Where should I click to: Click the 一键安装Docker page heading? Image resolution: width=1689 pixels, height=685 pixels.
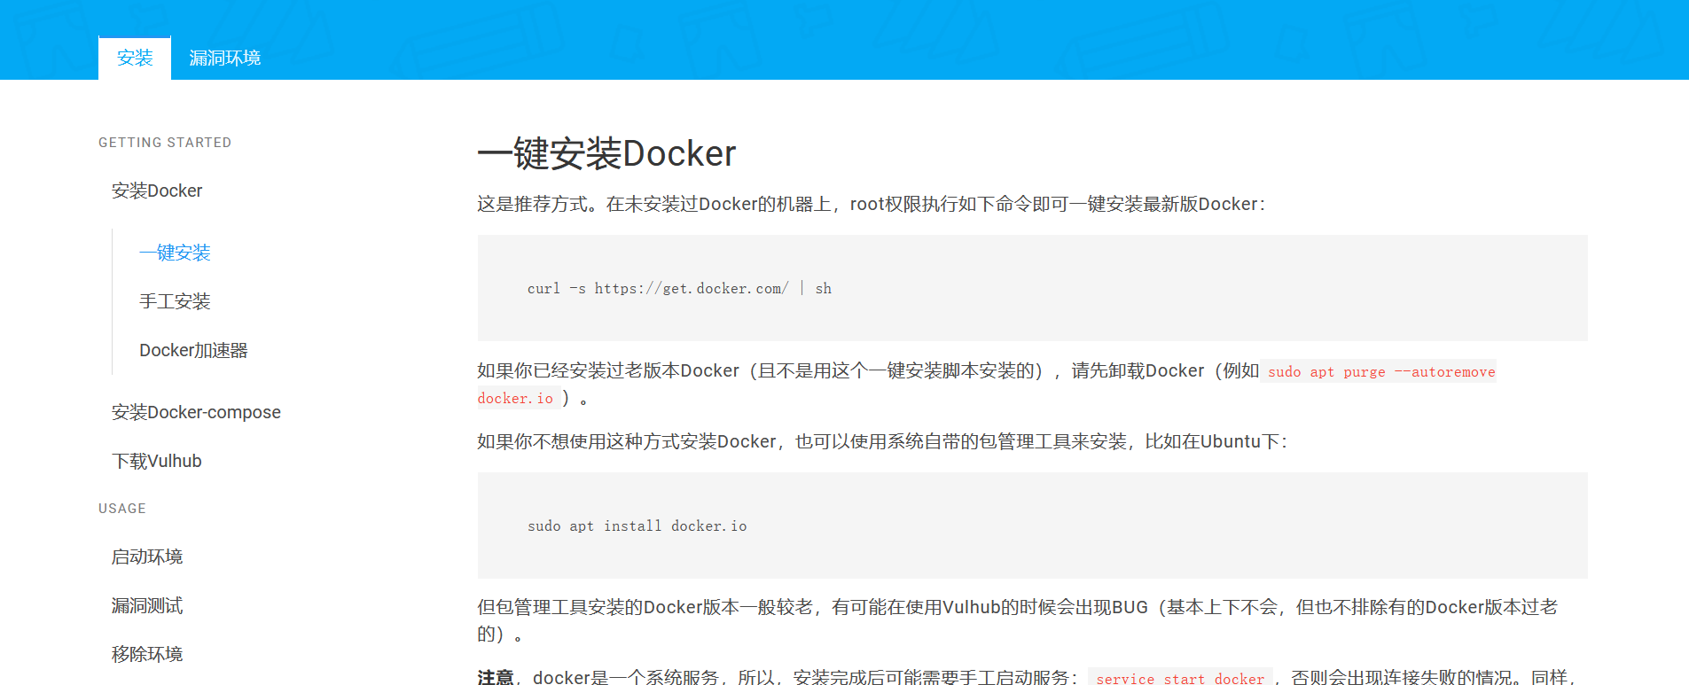(606, 153)
